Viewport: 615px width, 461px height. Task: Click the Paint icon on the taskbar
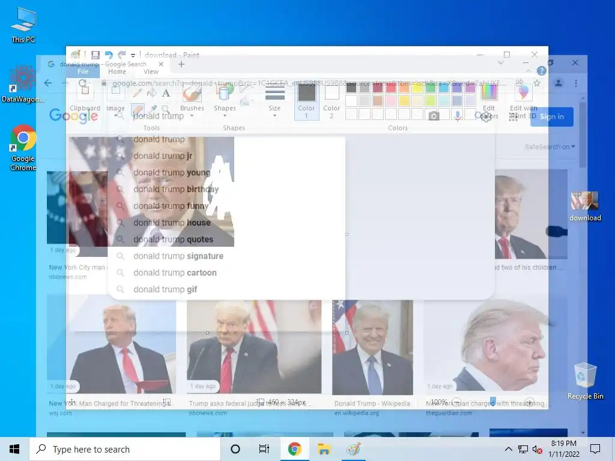pos(353,449)
